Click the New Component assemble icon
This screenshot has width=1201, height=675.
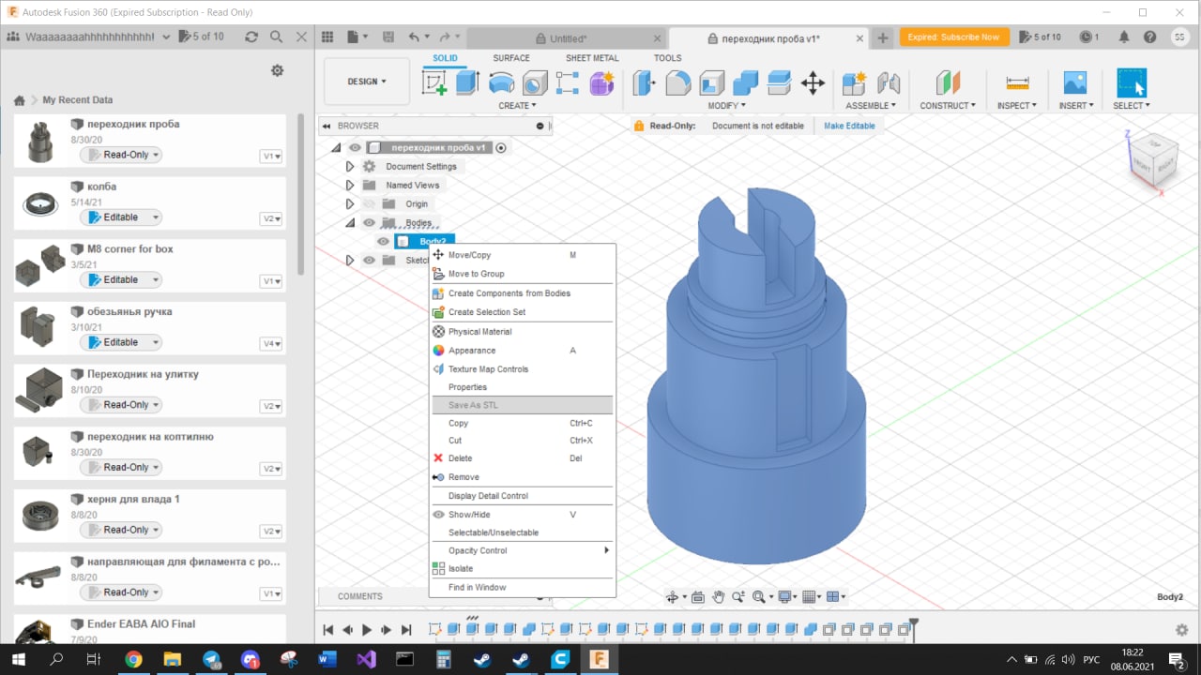(854, 83)
